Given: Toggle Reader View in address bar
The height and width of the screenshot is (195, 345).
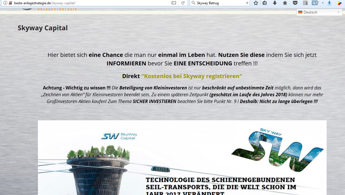Looking at the screenshot, I should coord(174,3).
